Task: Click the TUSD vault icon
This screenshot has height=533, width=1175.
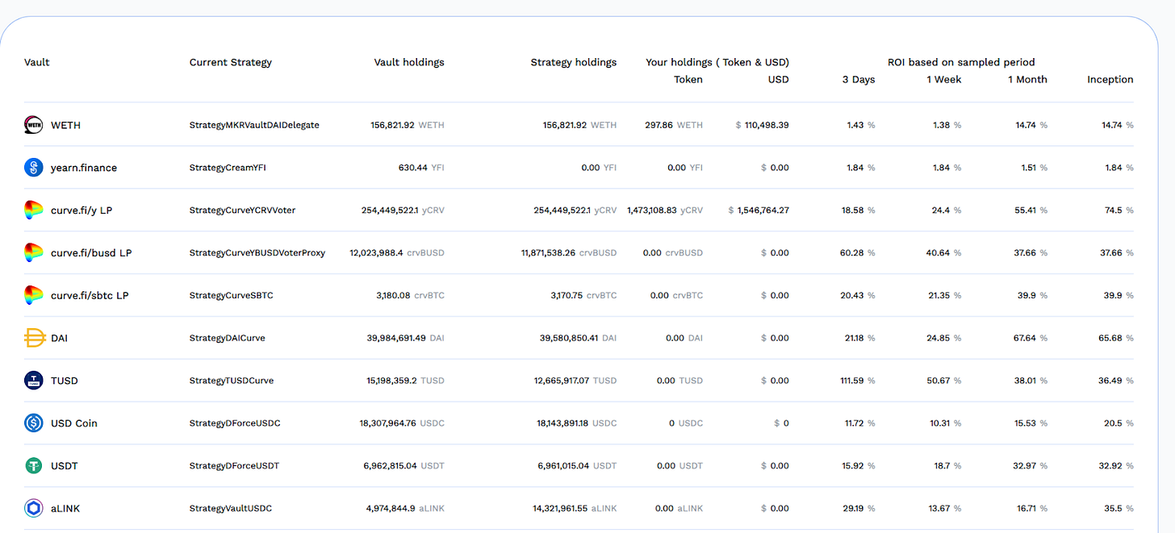Action: tap(33, 381)
